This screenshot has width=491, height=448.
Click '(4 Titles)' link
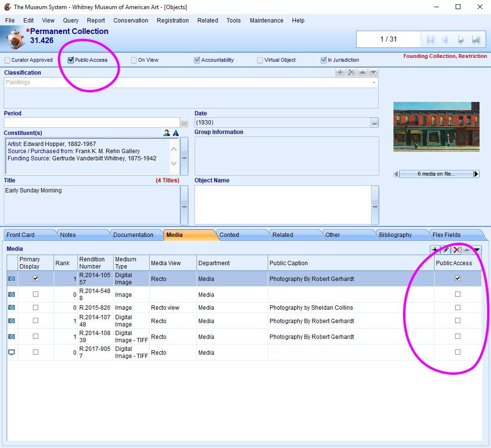tap(167, 180)
